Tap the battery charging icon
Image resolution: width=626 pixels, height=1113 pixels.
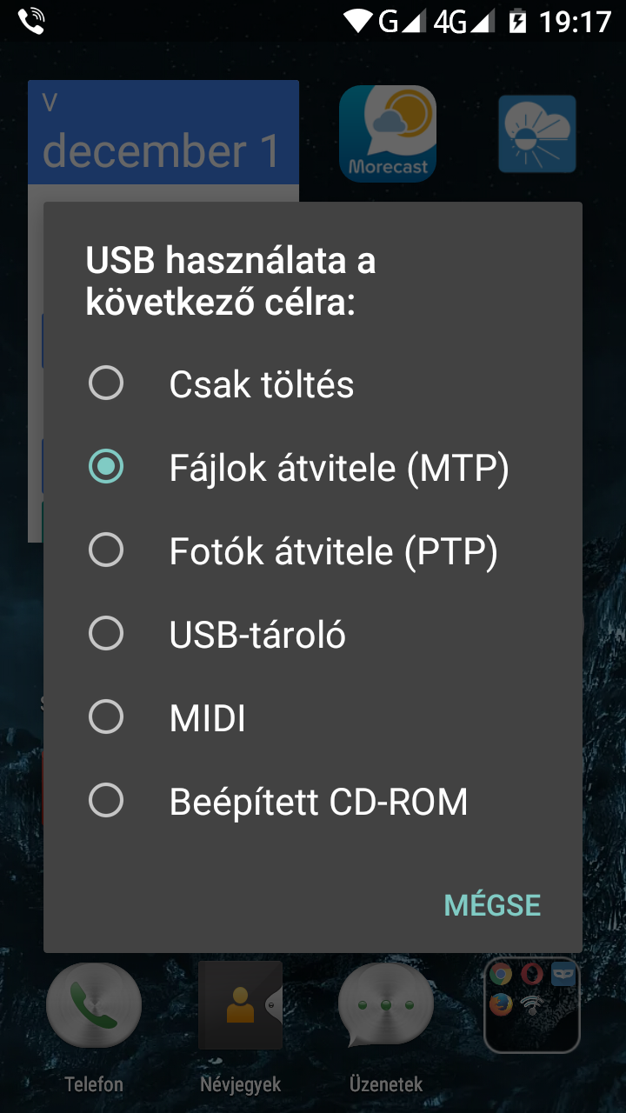tap(517, 21)
